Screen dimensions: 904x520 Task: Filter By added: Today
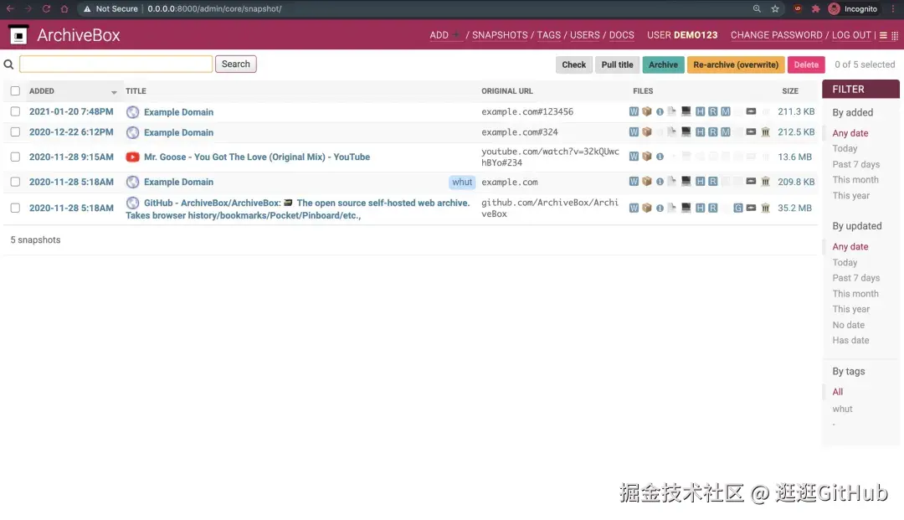845,149
